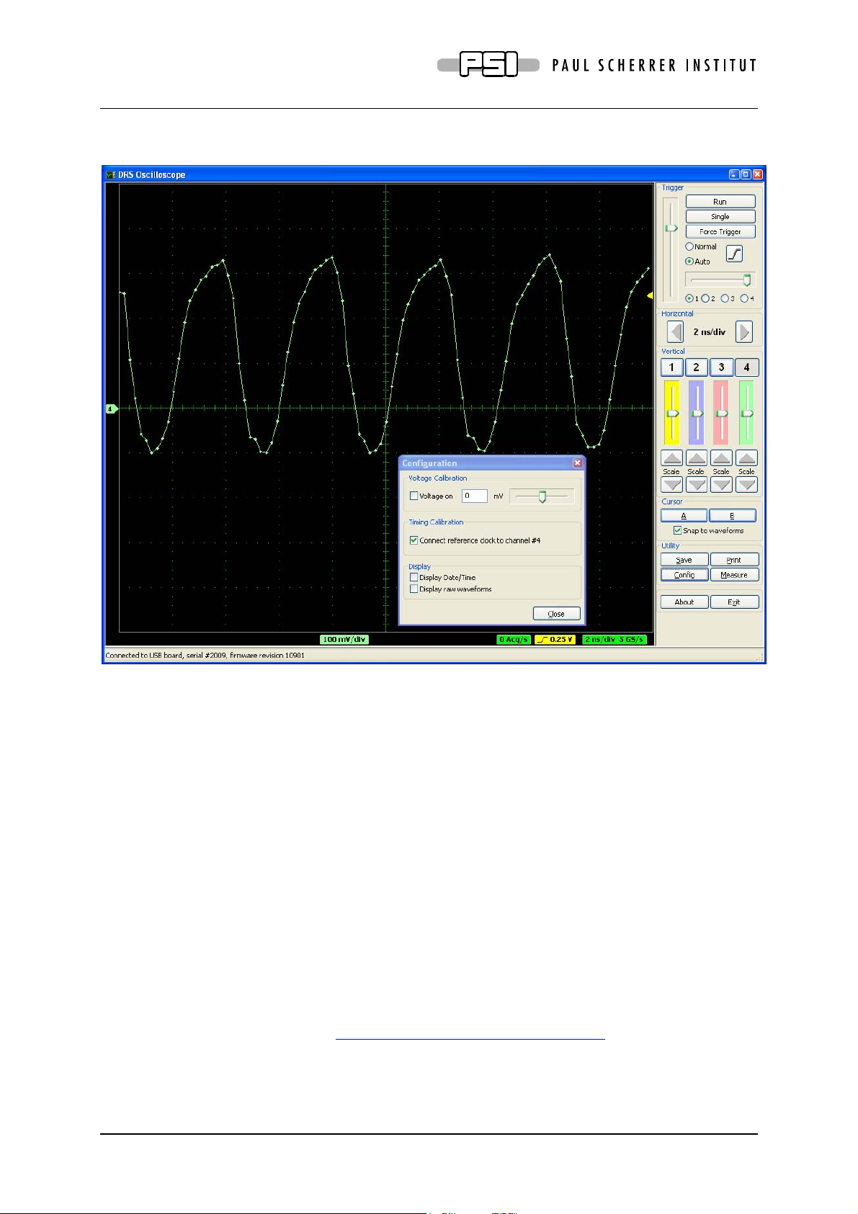The width and height of the screenshot is (858, 1214).
Task: Minimize the DRS Oscilloscope window
Action: point(734,174)
